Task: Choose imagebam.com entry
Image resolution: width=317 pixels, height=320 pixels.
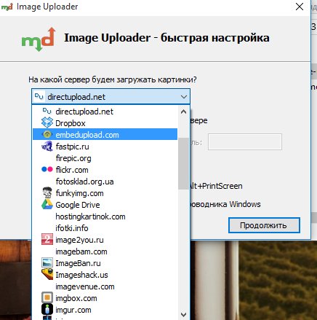Action: (105, 251)
